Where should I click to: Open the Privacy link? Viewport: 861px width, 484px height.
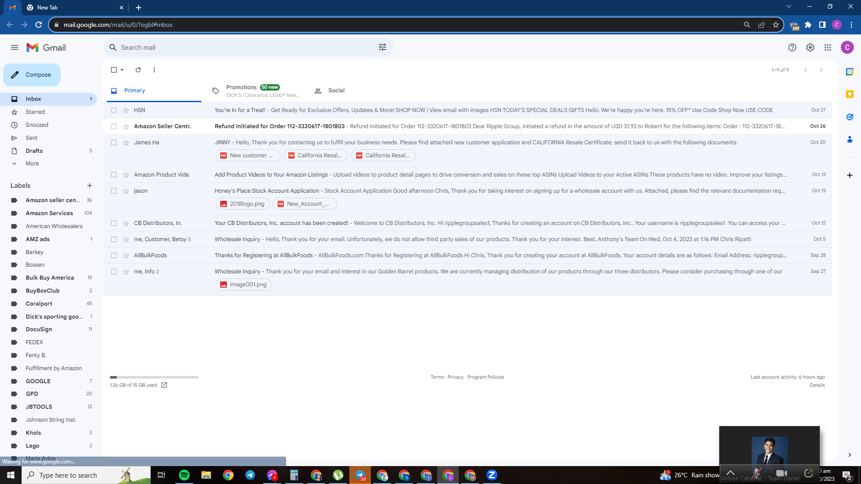456,377
